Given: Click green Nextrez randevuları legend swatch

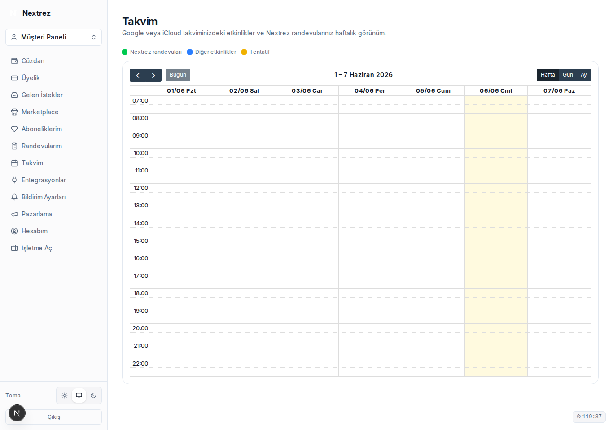Looking at the screenshot, I should 125,52.
